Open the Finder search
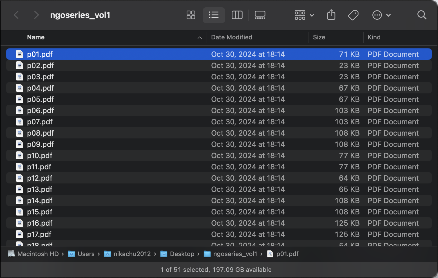This screenshot has height=278, width=438. tap(421, 15)
